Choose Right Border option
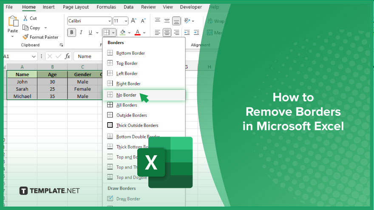The image size is (374, 210). (x=144, y=84)
